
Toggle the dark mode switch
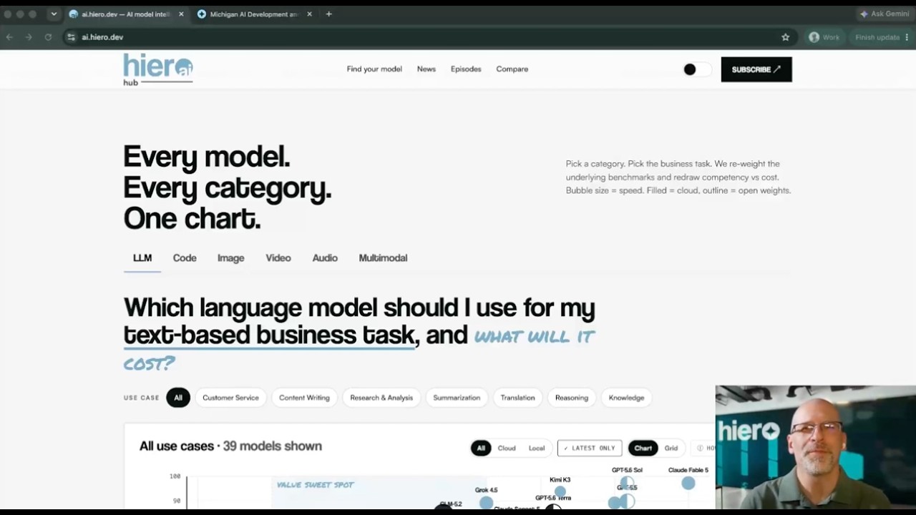(x=697, y=69)
